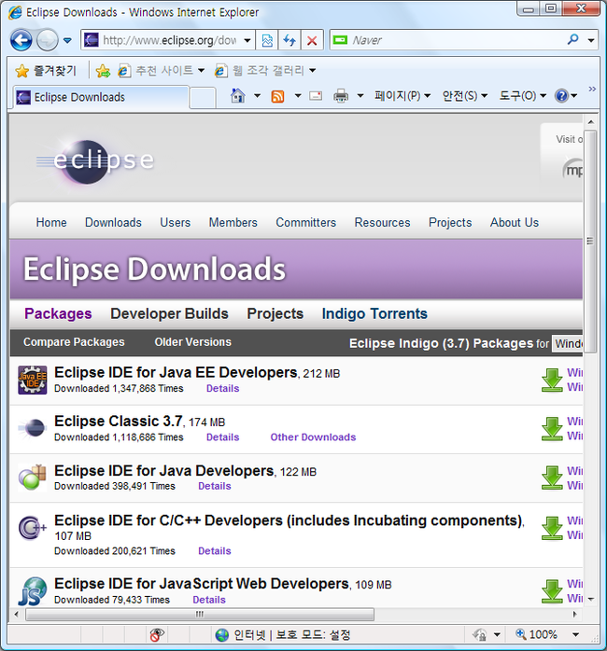Click the Add to Favorites Bar icon

[103, 71]
